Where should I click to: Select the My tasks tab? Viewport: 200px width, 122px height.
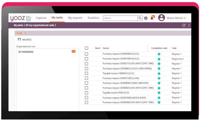(x=57, y=18)
